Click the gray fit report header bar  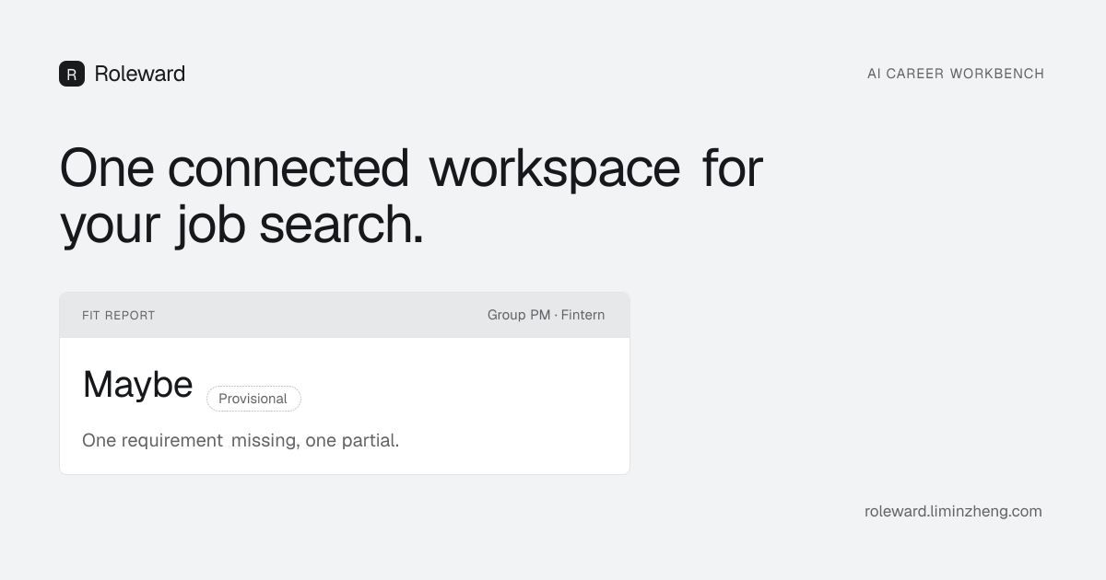345,315
